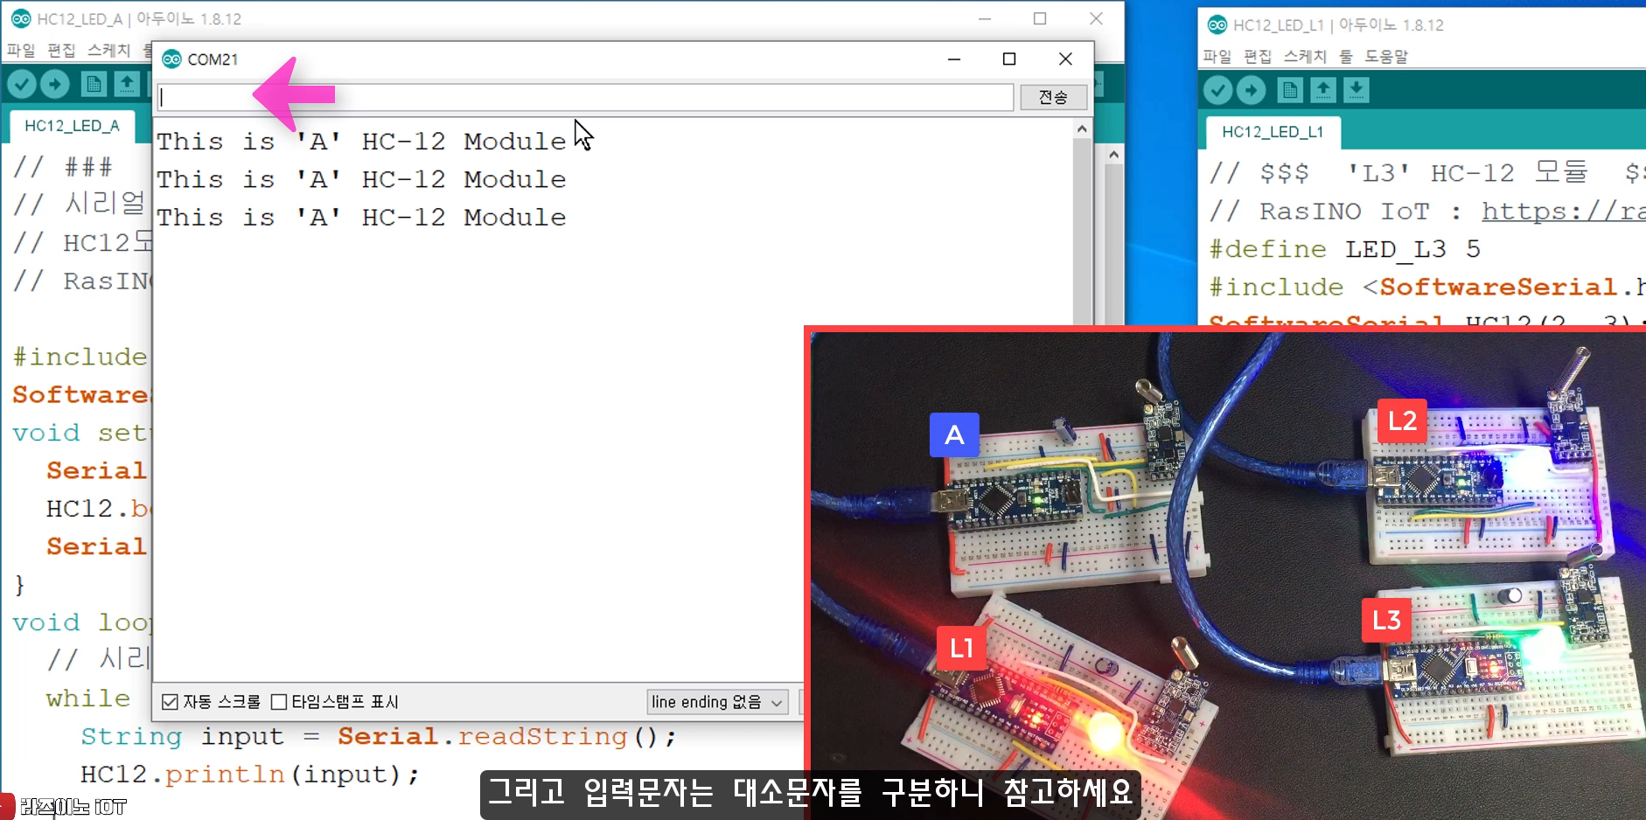
Task: Open 스케치 menu in HC12_LED_L1 window
Action: click(x=1305, y=56)
